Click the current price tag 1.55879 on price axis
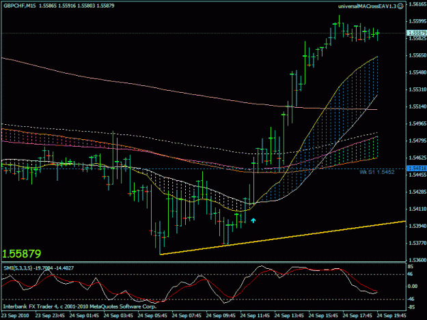This screenshot has width=427, height=320. tap(417, 33)
